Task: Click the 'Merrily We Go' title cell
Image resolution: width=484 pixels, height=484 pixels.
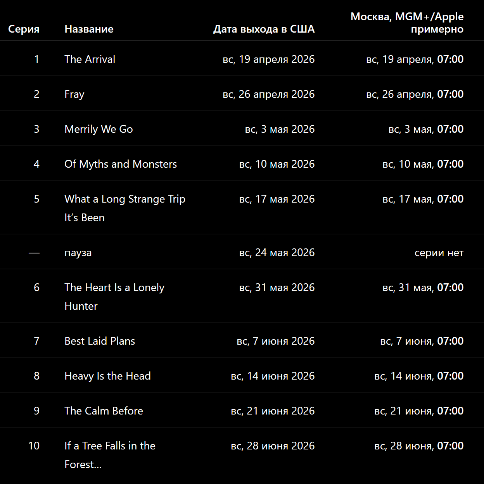Action: pyautogui.click(x=99, y=129)
